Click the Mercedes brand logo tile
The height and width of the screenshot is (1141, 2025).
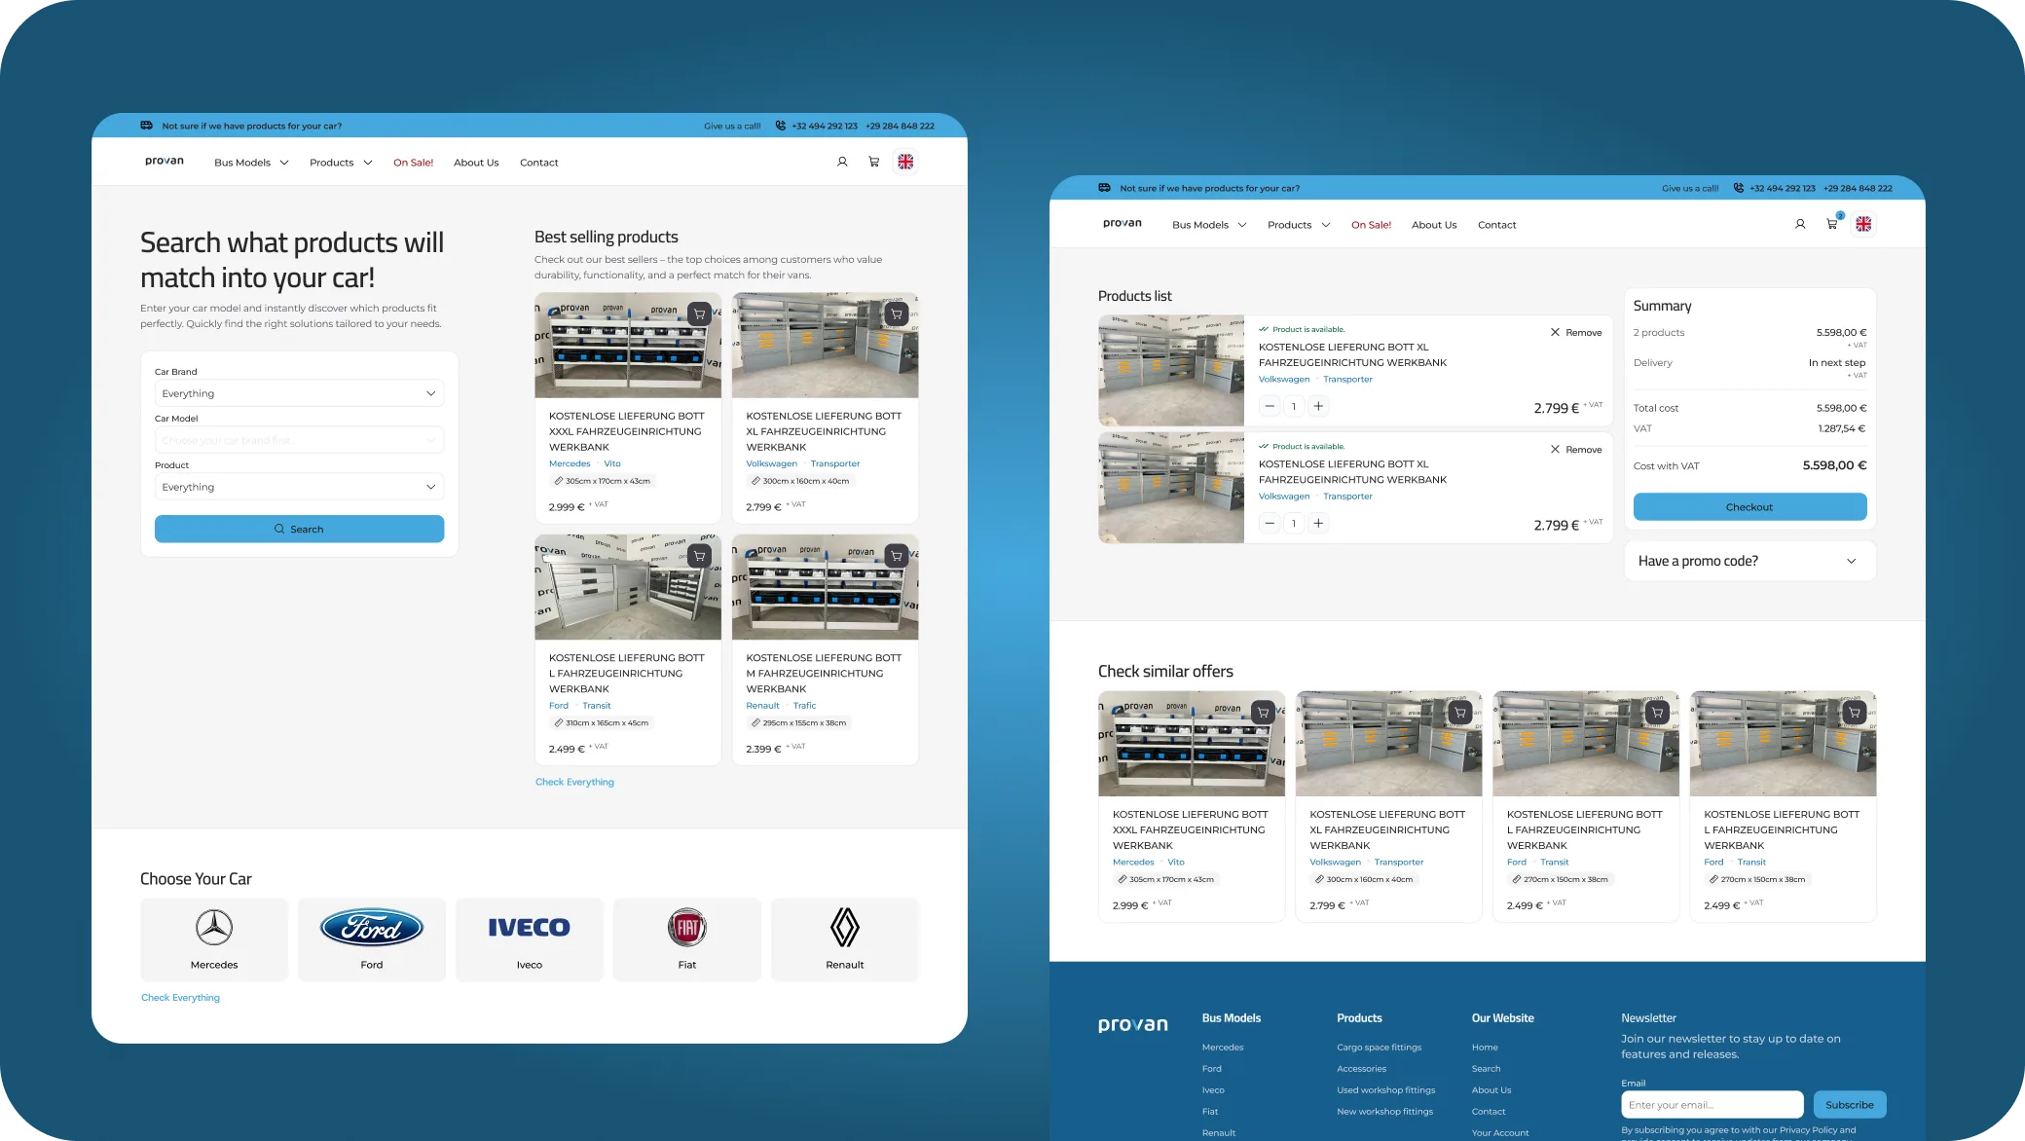click(x=214, y=939)
